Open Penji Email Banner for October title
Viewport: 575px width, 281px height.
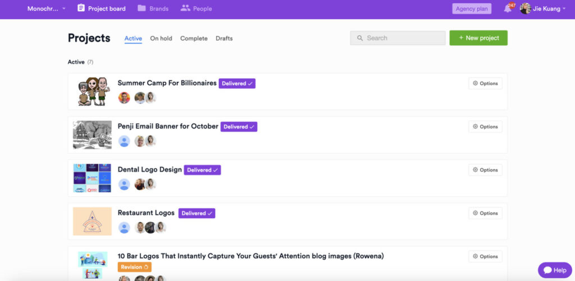click(x=168, y=126)
